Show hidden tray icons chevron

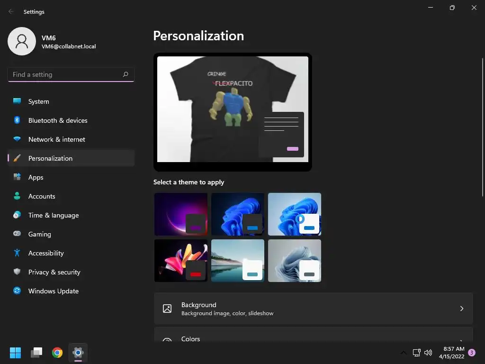coord(404,353)
